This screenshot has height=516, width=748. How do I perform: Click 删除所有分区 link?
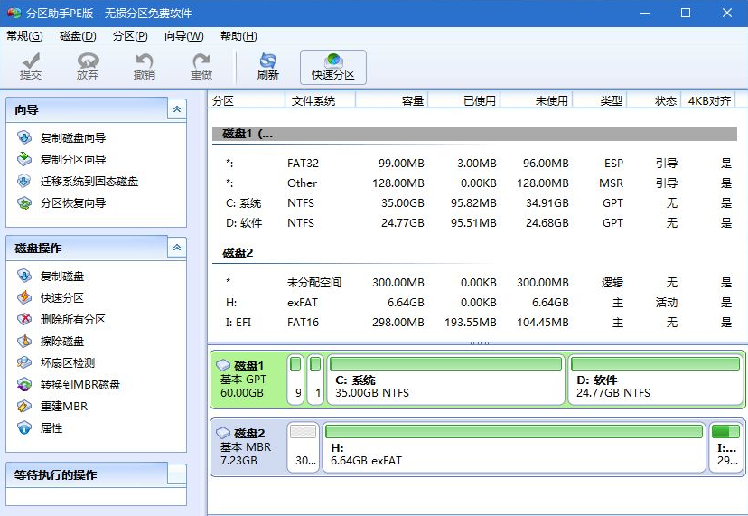[x=72, y=320]
